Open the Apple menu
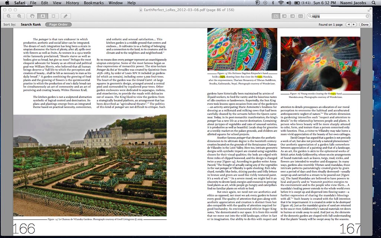The image size is (381, 238). coord(7,3)
